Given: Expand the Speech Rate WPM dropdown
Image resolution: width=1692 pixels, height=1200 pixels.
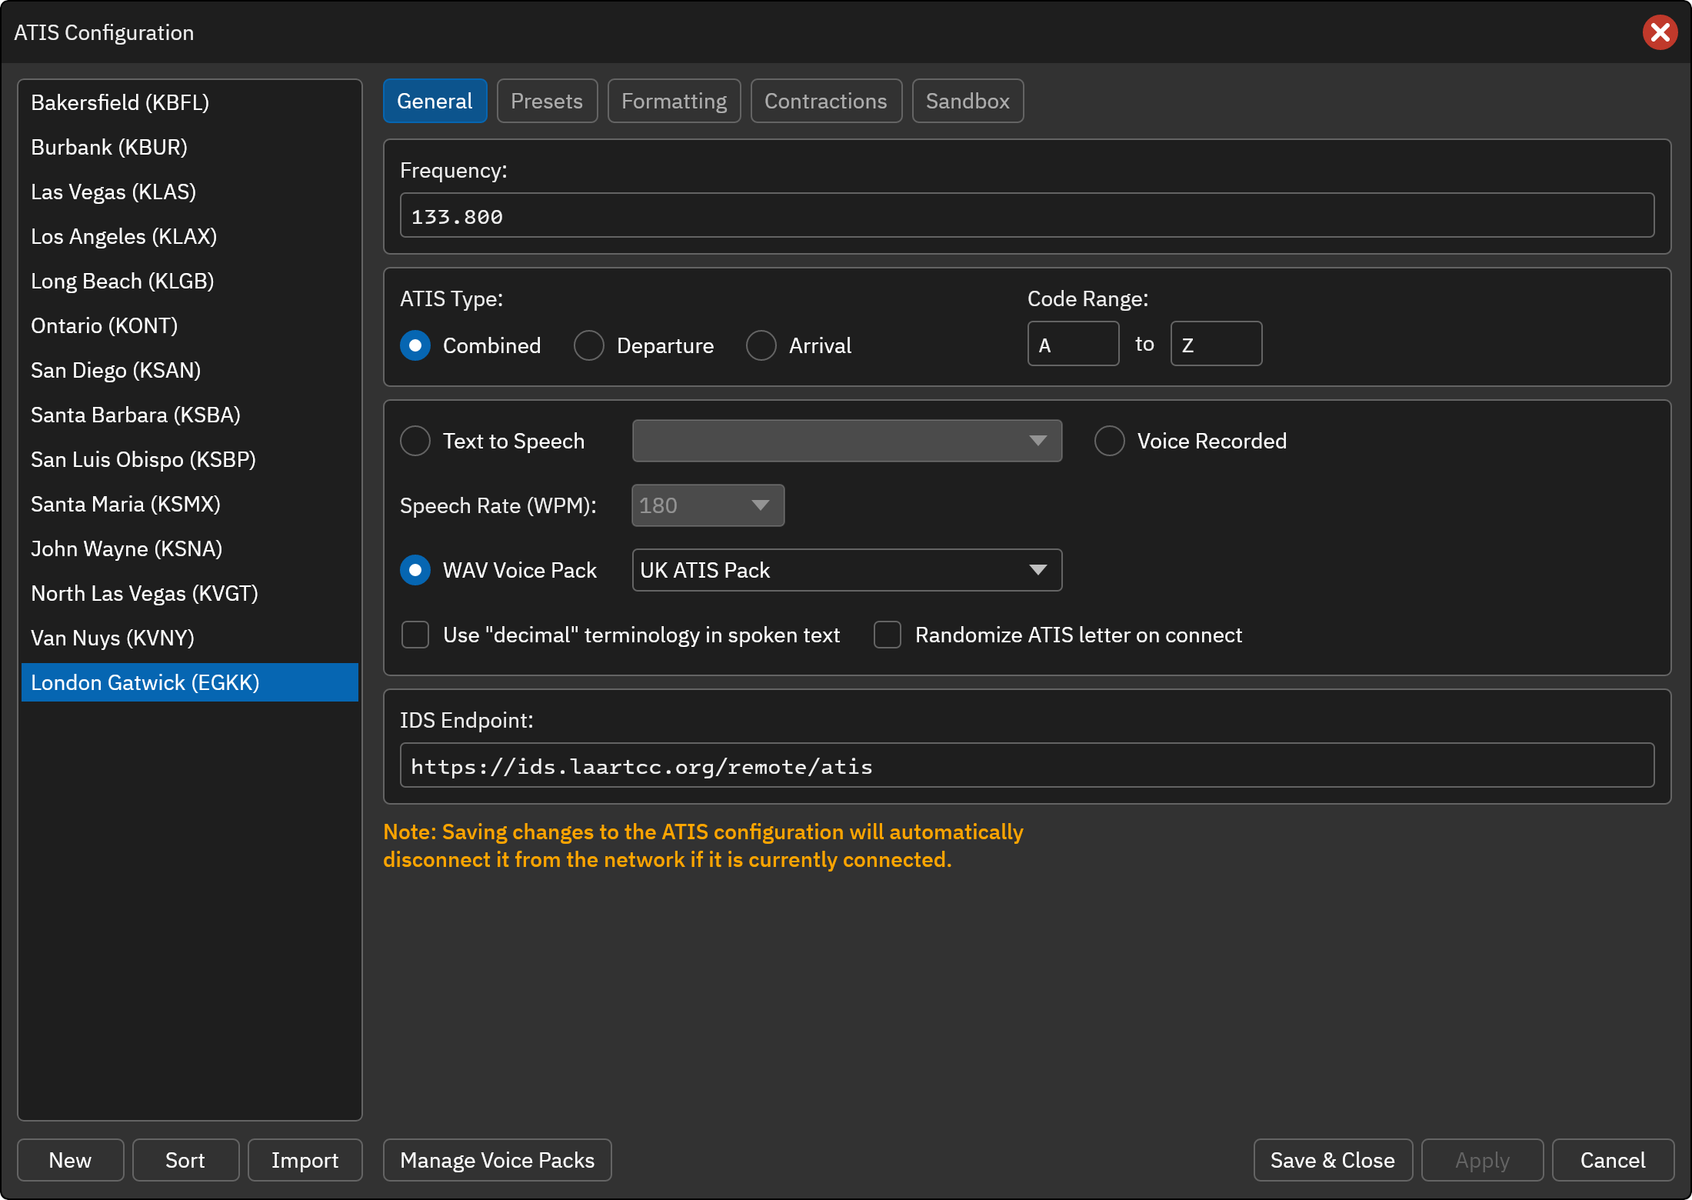Looking at the screenshot, I should click(708, 505).
